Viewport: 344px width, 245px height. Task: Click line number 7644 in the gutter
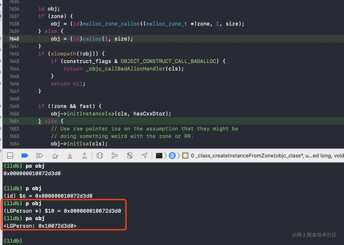14,69
